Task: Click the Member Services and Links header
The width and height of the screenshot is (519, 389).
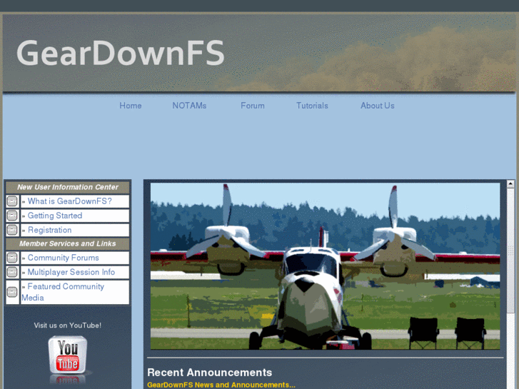Action: [x=68, y=244]
